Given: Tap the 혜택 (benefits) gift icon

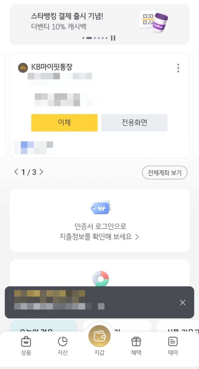Looking at the screenshot, I should coord(136,342).
